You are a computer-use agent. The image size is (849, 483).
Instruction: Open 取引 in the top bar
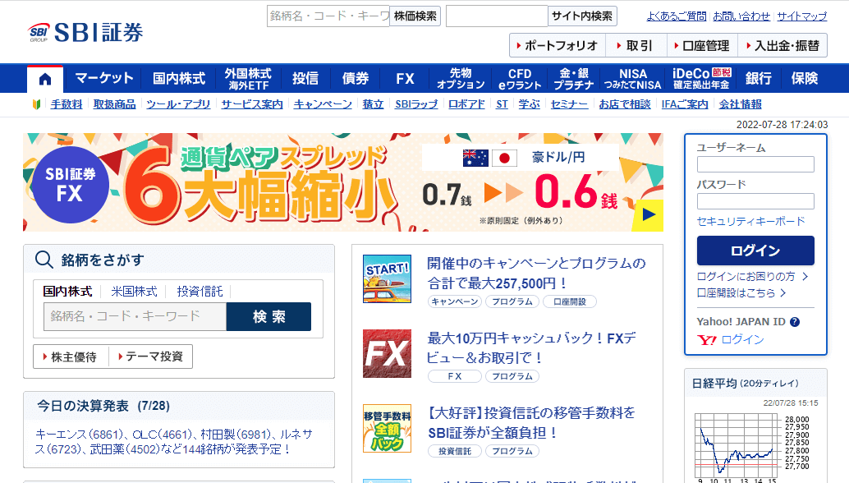coord(636,45)
